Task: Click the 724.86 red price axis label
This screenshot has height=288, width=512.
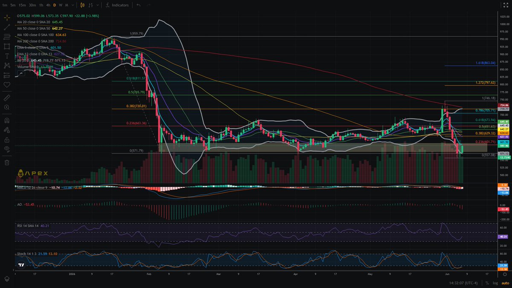Action: pyautogui.click(x=503, y=105)
